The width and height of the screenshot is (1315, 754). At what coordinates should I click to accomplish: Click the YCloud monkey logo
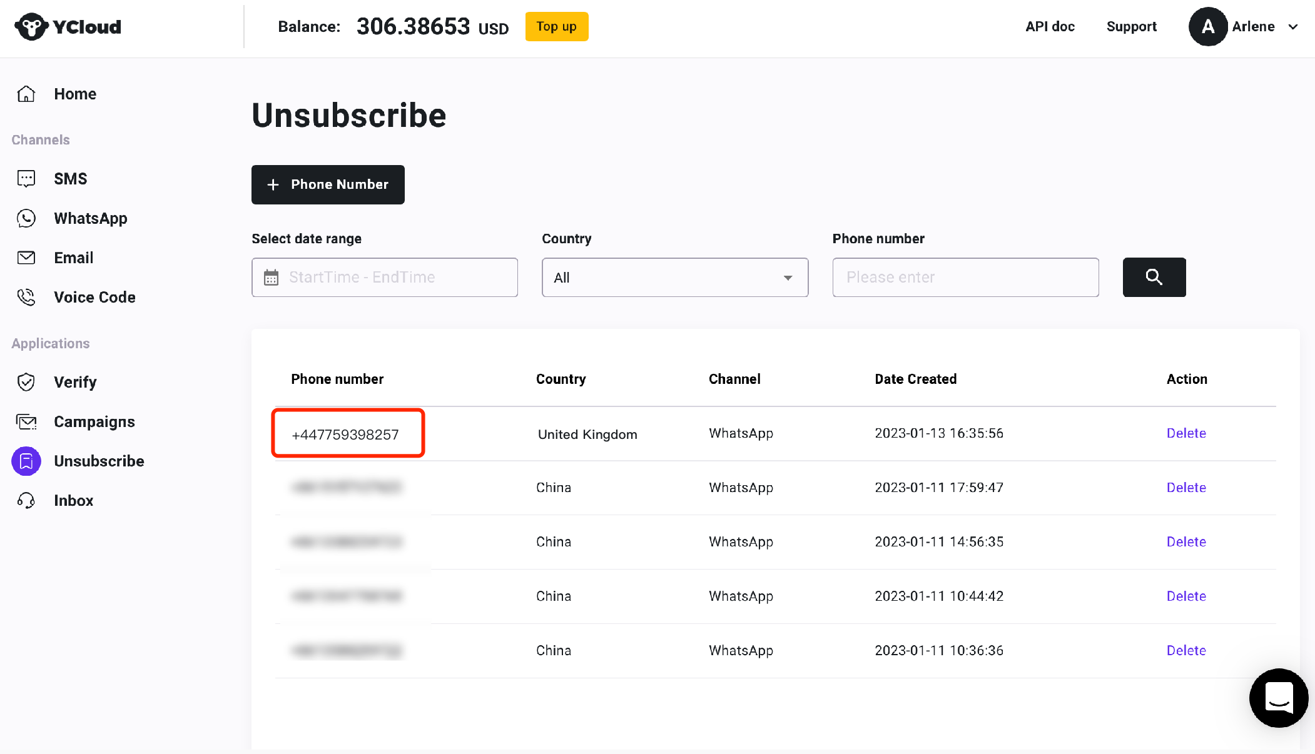[31, 27]
